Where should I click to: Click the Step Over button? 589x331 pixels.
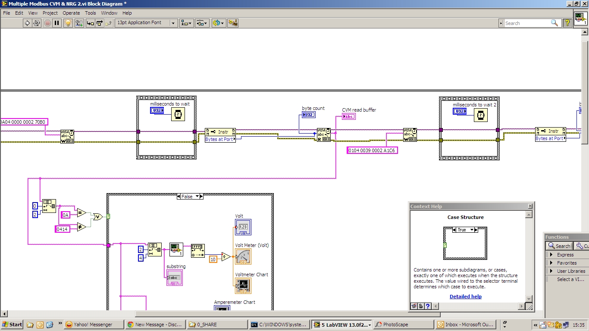(100, 23)
